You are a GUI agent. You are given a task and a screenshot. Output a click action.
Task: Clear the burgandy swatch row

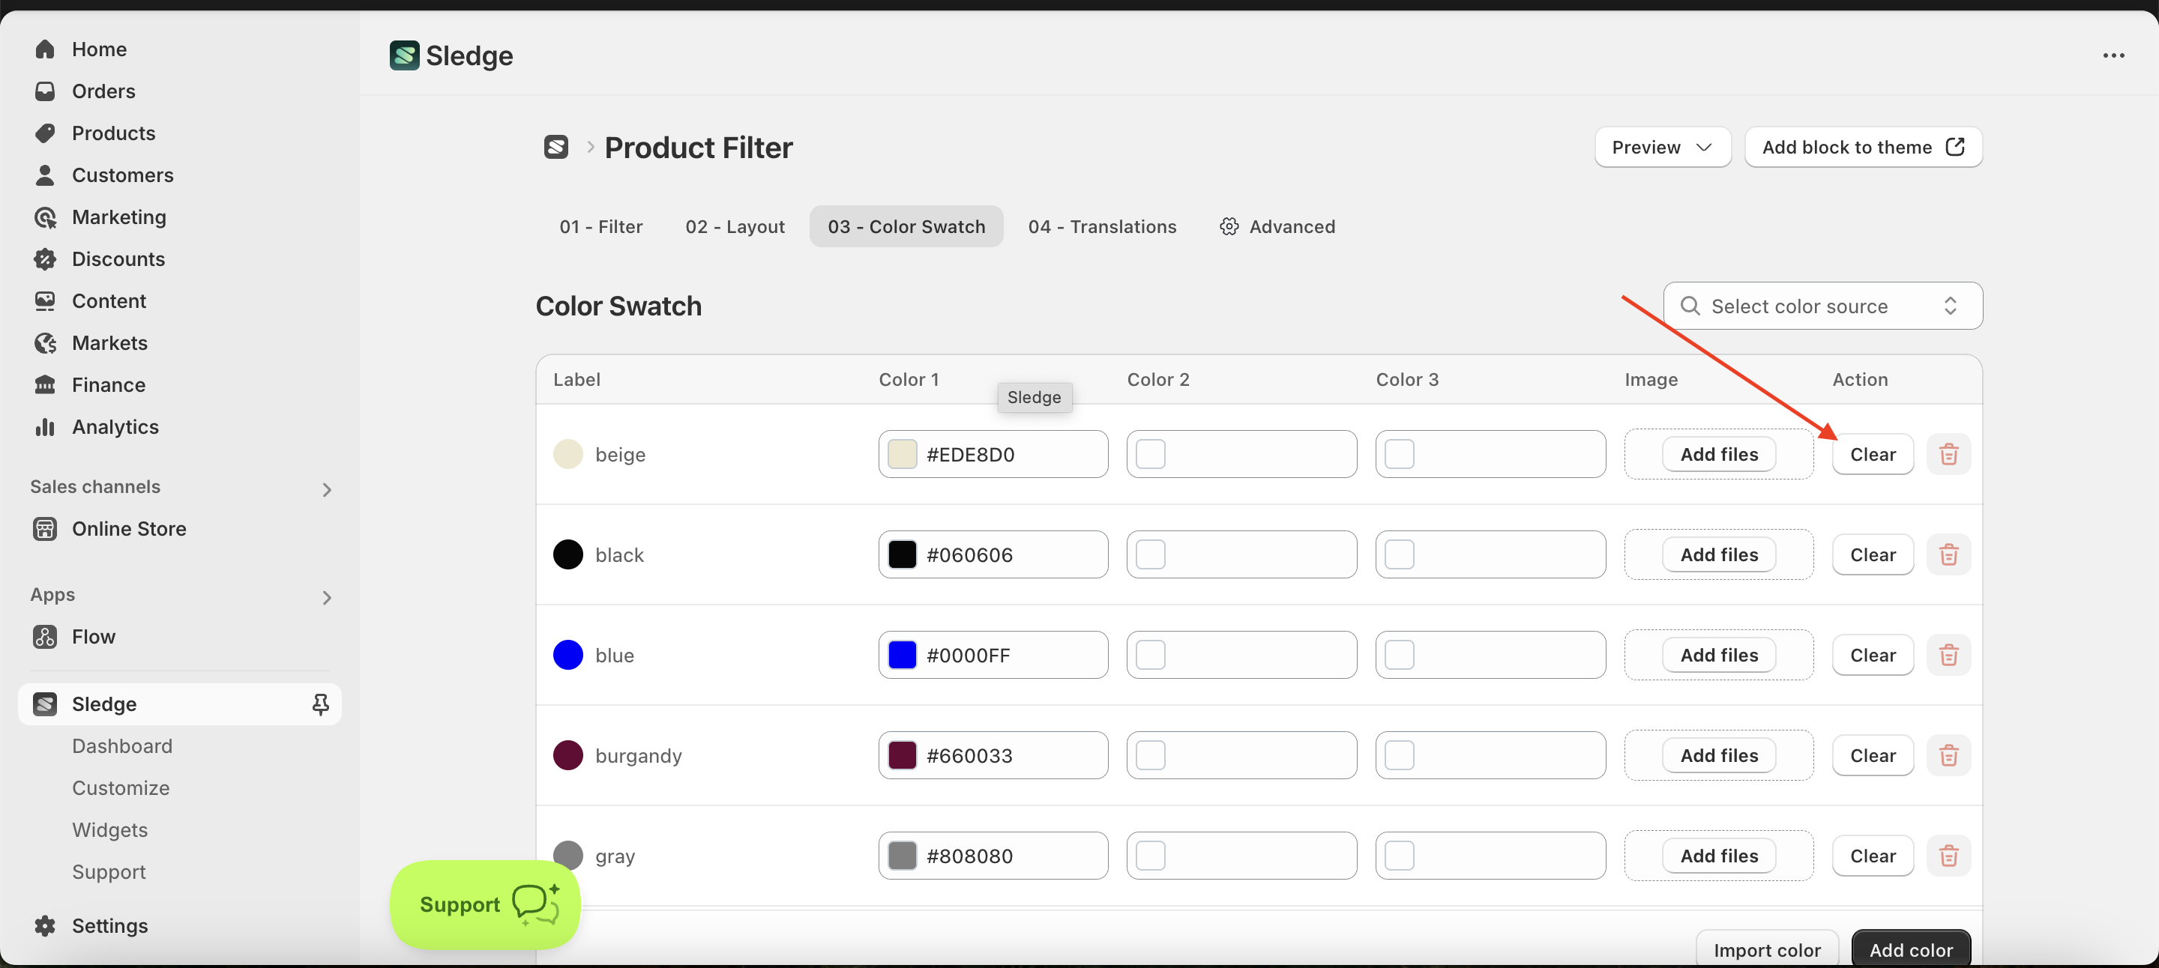(1873, 755)
